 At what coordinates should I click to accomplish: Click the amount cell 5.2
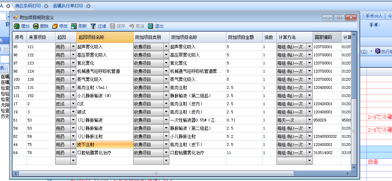click(x=244, y=137)
